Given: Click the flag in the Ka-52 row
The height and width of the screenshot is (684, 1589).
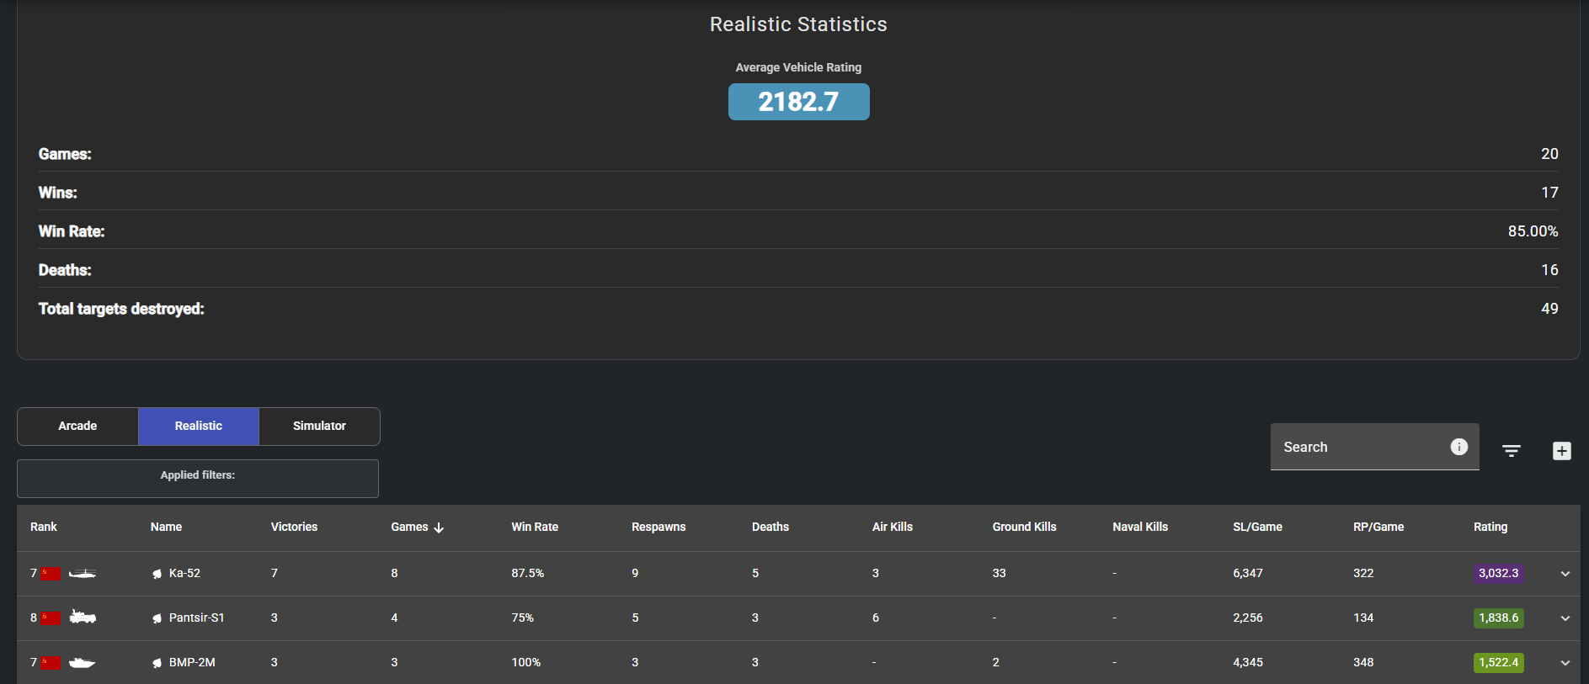Looking at the screenshot, I should 51,573.
